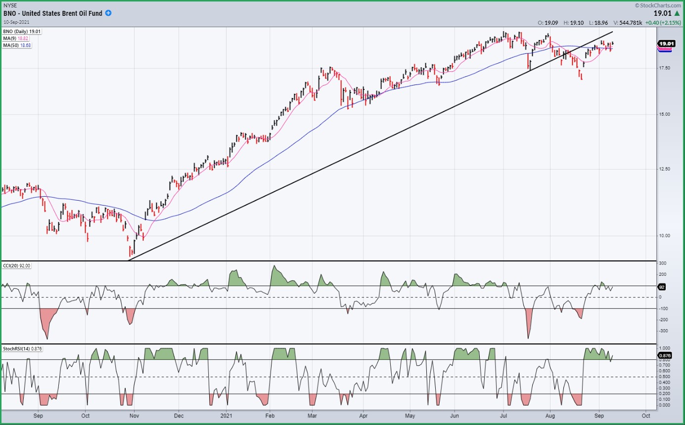Select the BNO (Daily) 19.01 legend entry
Viewport: 685px width, 425px height.
point(22,32)
